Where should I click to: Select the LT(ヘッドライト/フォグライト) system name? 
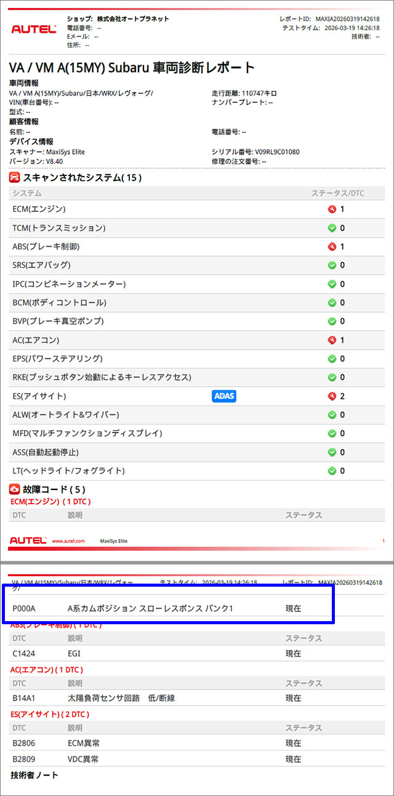pos(68,471)
